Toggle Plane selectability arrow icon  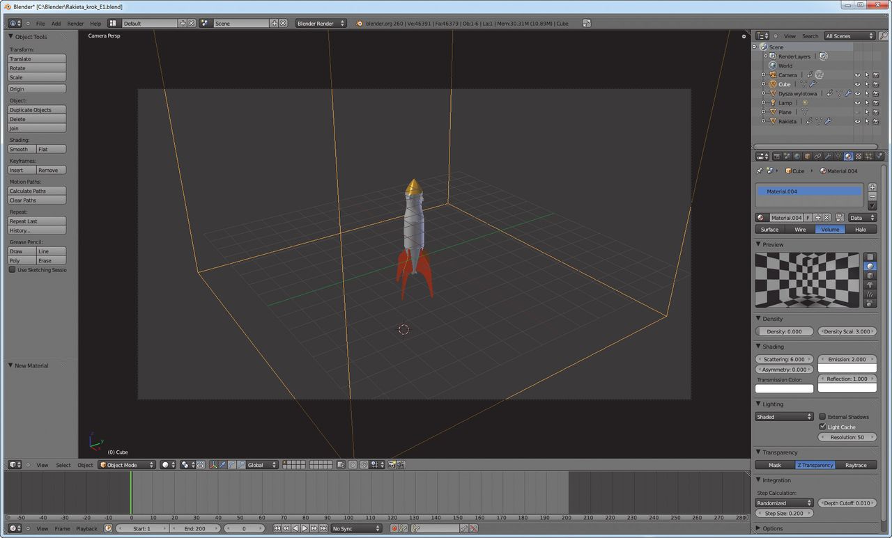pos(867,111)
